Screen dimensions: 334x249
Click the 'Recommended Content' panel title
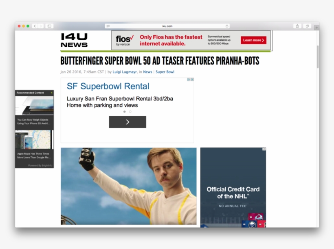pyautogui.click(x=30, y=93)
